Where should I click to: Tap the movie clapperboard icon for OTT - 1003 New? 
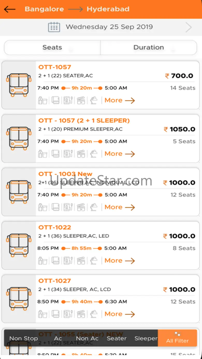81,207
